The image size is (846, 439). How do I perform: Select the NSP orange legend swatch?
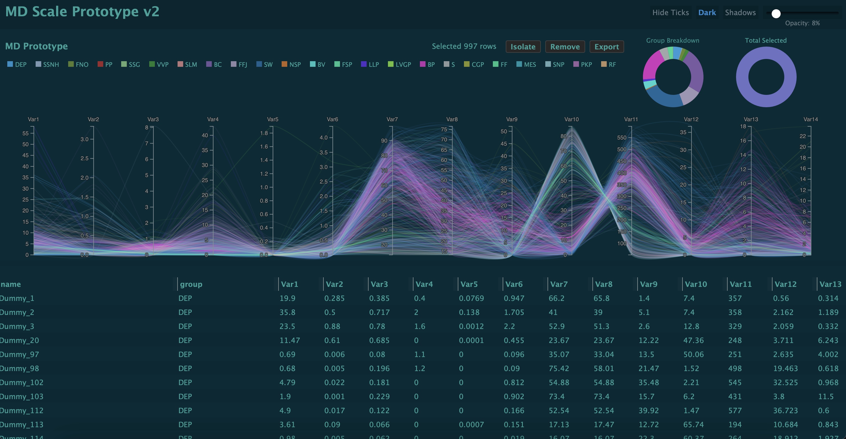tap(284, 64)
